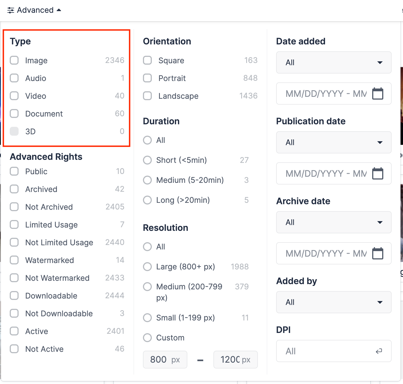Image resolution: width=403 pixels, height=384 pixels.
Task: Select the All resolution radio button
Action: tap(147, 247)
